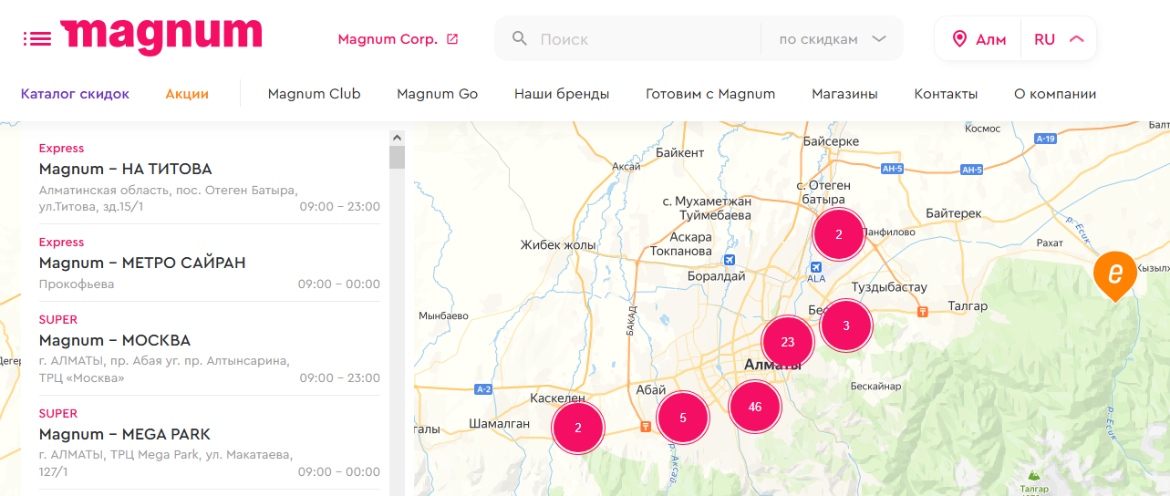The image size is (1170, 496).
Task: Click the address text 'Прокофьева'
Action: pyautogui.click(x=77, y=284)
